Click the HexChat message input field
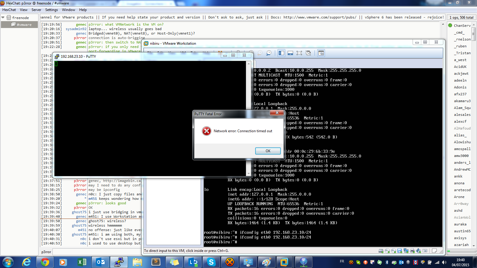Viewport: 477px width, 268px height. click(x=97, y=252)
